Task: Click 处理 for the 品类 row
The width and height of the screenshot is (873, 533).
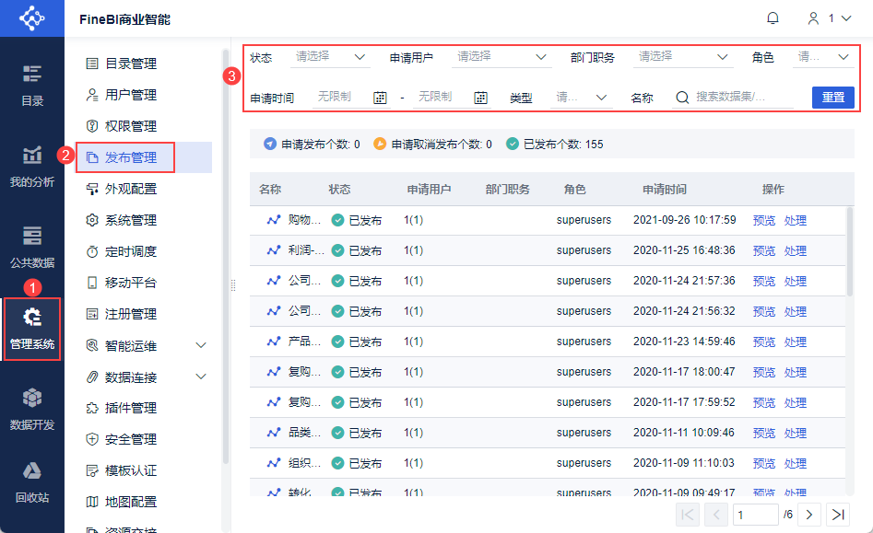Action: click(795, 434)
